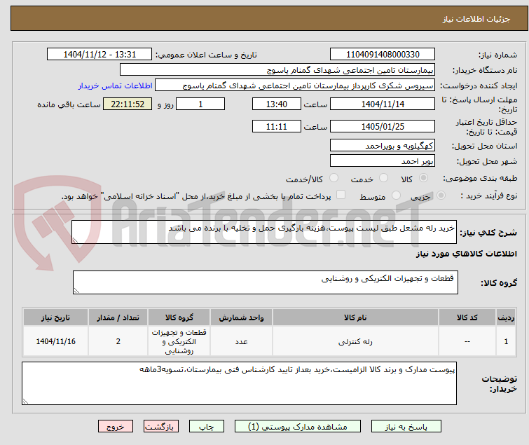Click the شماره نیاز field 1104091408000330

(x=383, y=55)
